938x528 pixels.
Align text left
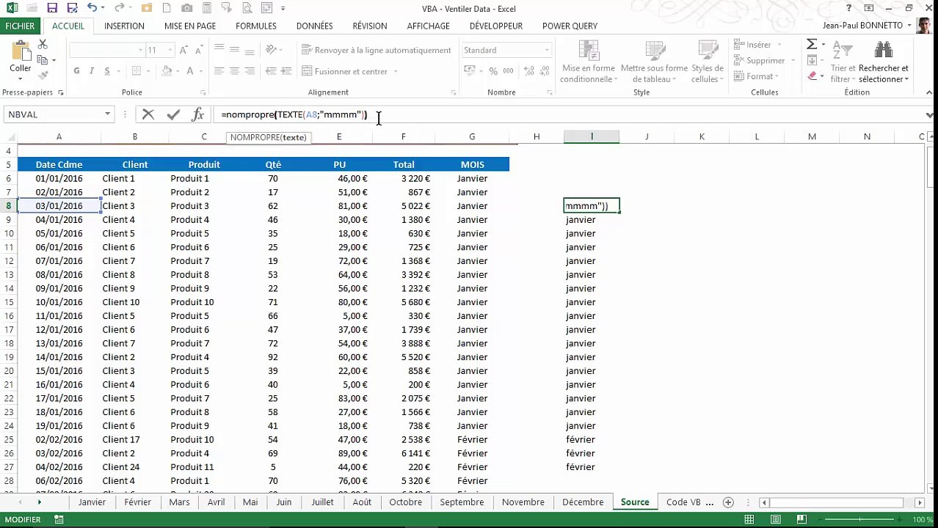[x=219, y=71]
